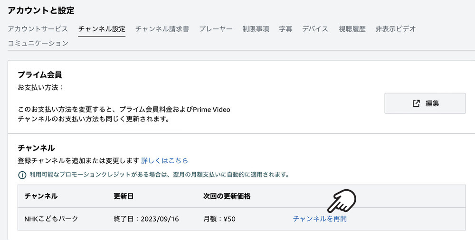Click the チャンネル column header in table

tap(41, 196)
